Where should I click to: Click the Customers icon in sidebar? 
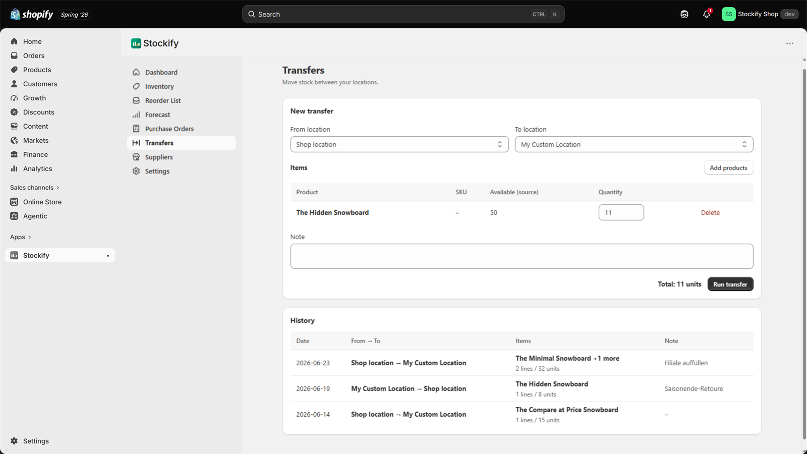[14, 84]
